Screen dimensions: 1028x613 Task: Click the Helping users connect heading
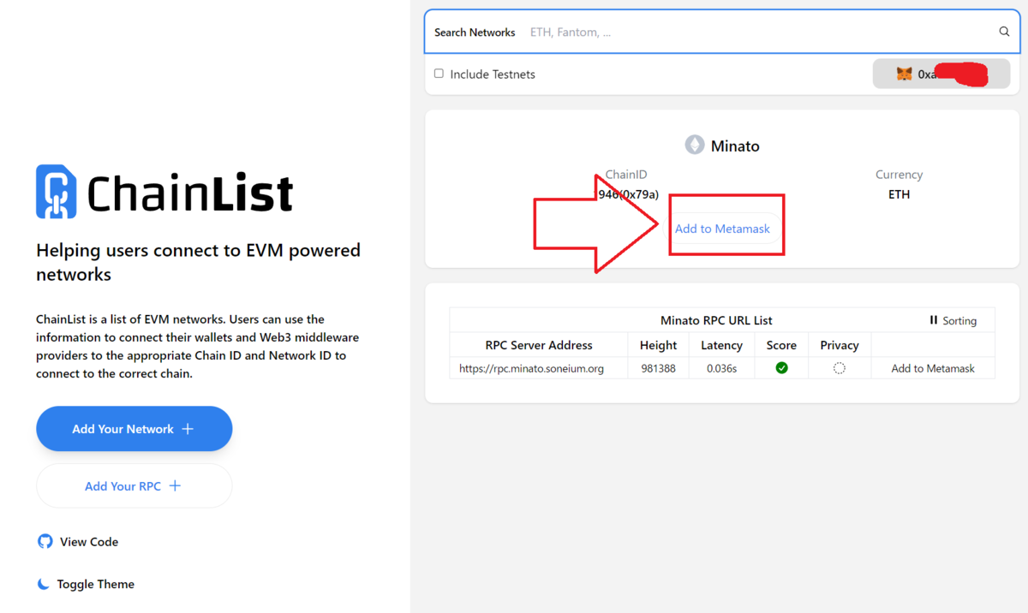point(198,262)
